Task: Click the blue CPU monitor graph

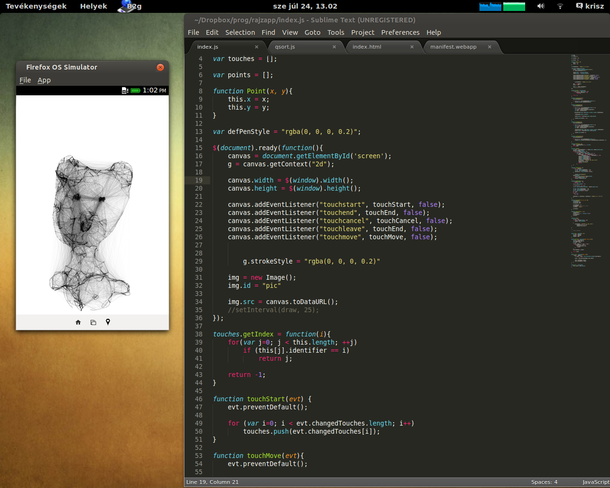Action: (490, 6)
